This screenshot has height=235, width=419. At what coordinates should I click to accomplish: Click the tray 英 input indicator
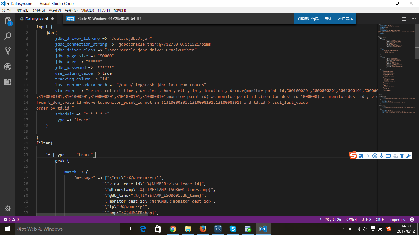(x=380, y=229)
